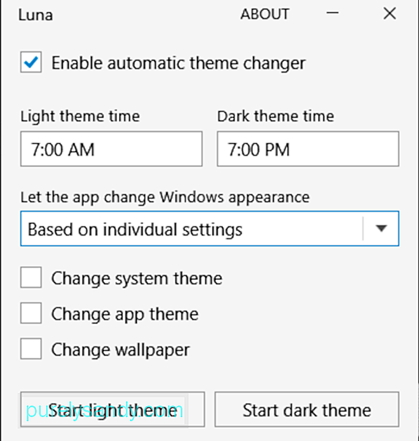
Task: Click the Light theme time field
Action: 111,149
